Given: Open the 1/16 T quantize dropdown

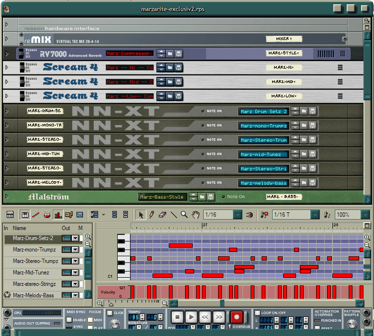Looking at the screenshot, I should 315,215.
